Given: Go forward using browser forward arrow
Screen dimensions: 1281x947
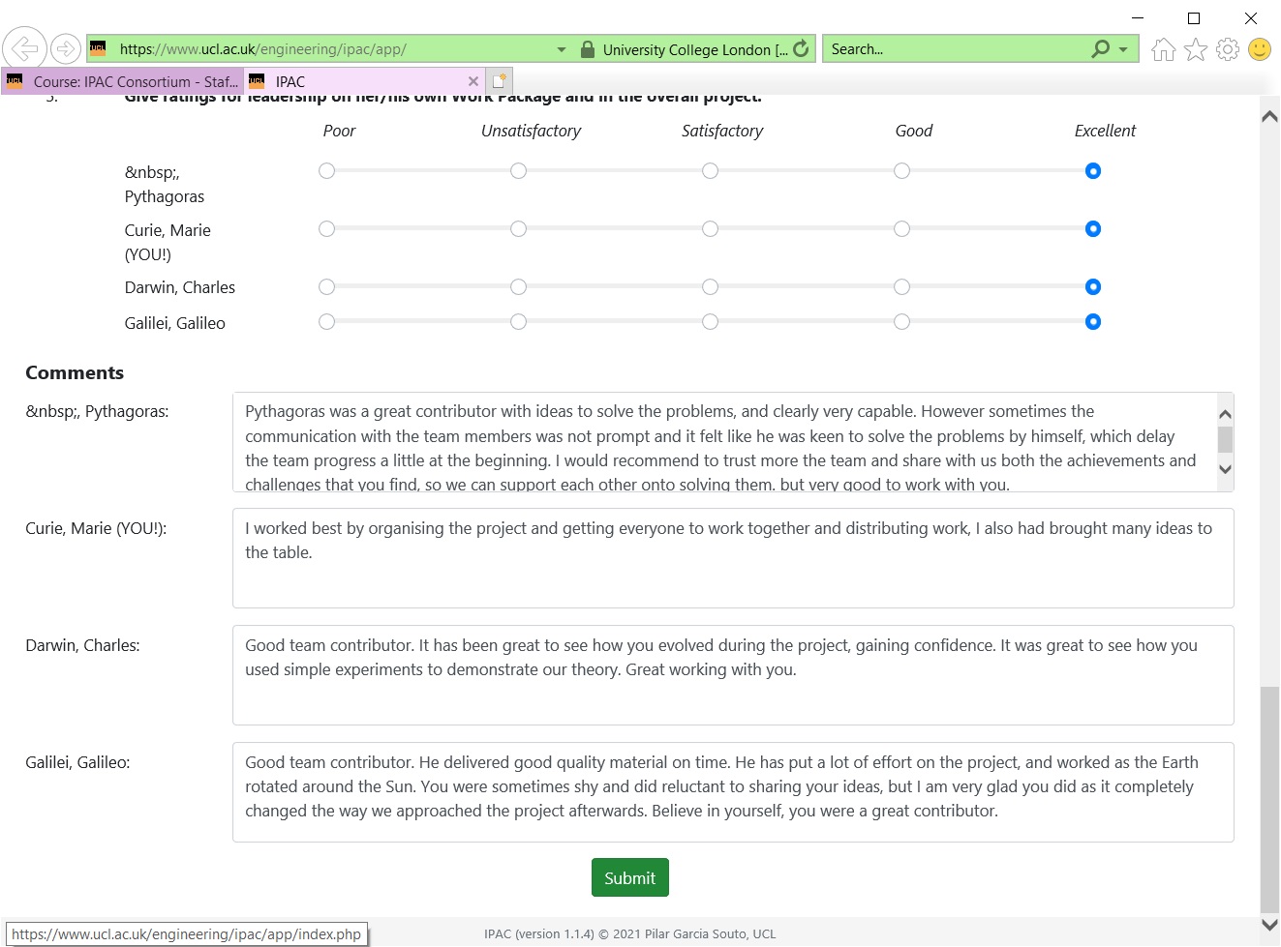Looking at the screenshot, I should coord(66,48).
